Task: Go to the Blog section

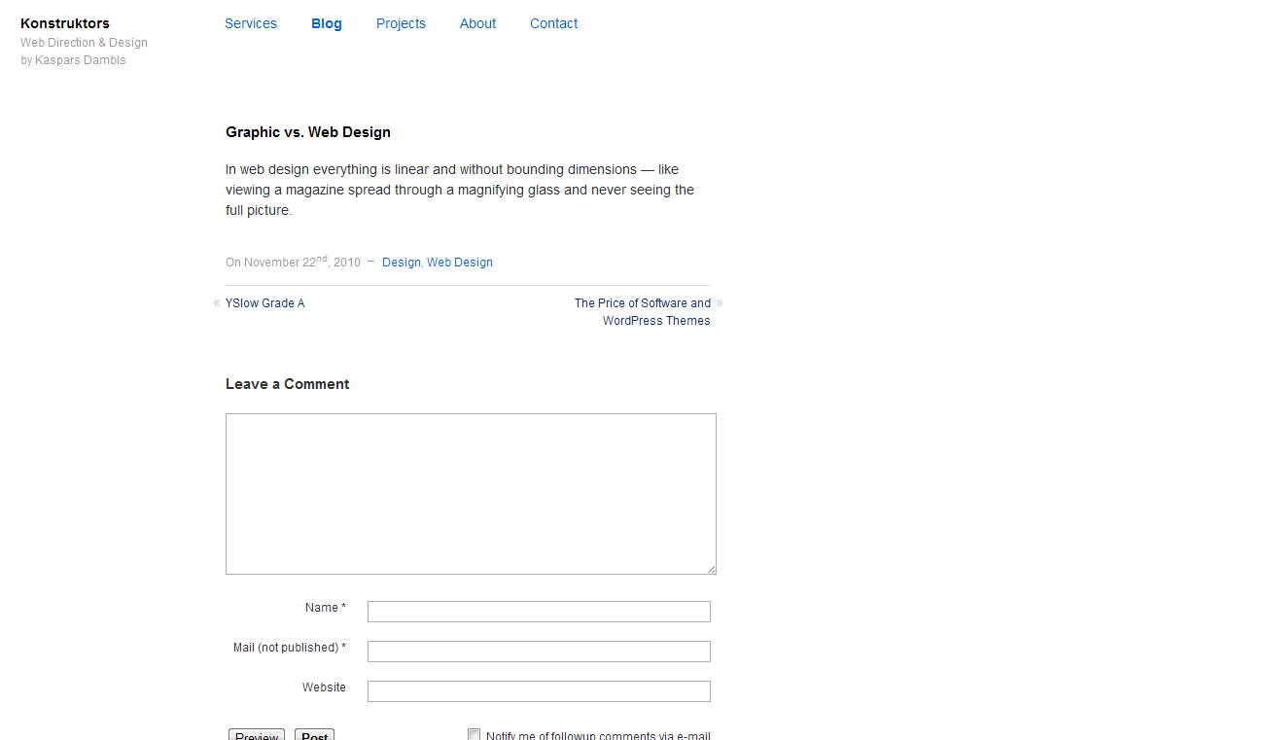Action: (327, 23)
